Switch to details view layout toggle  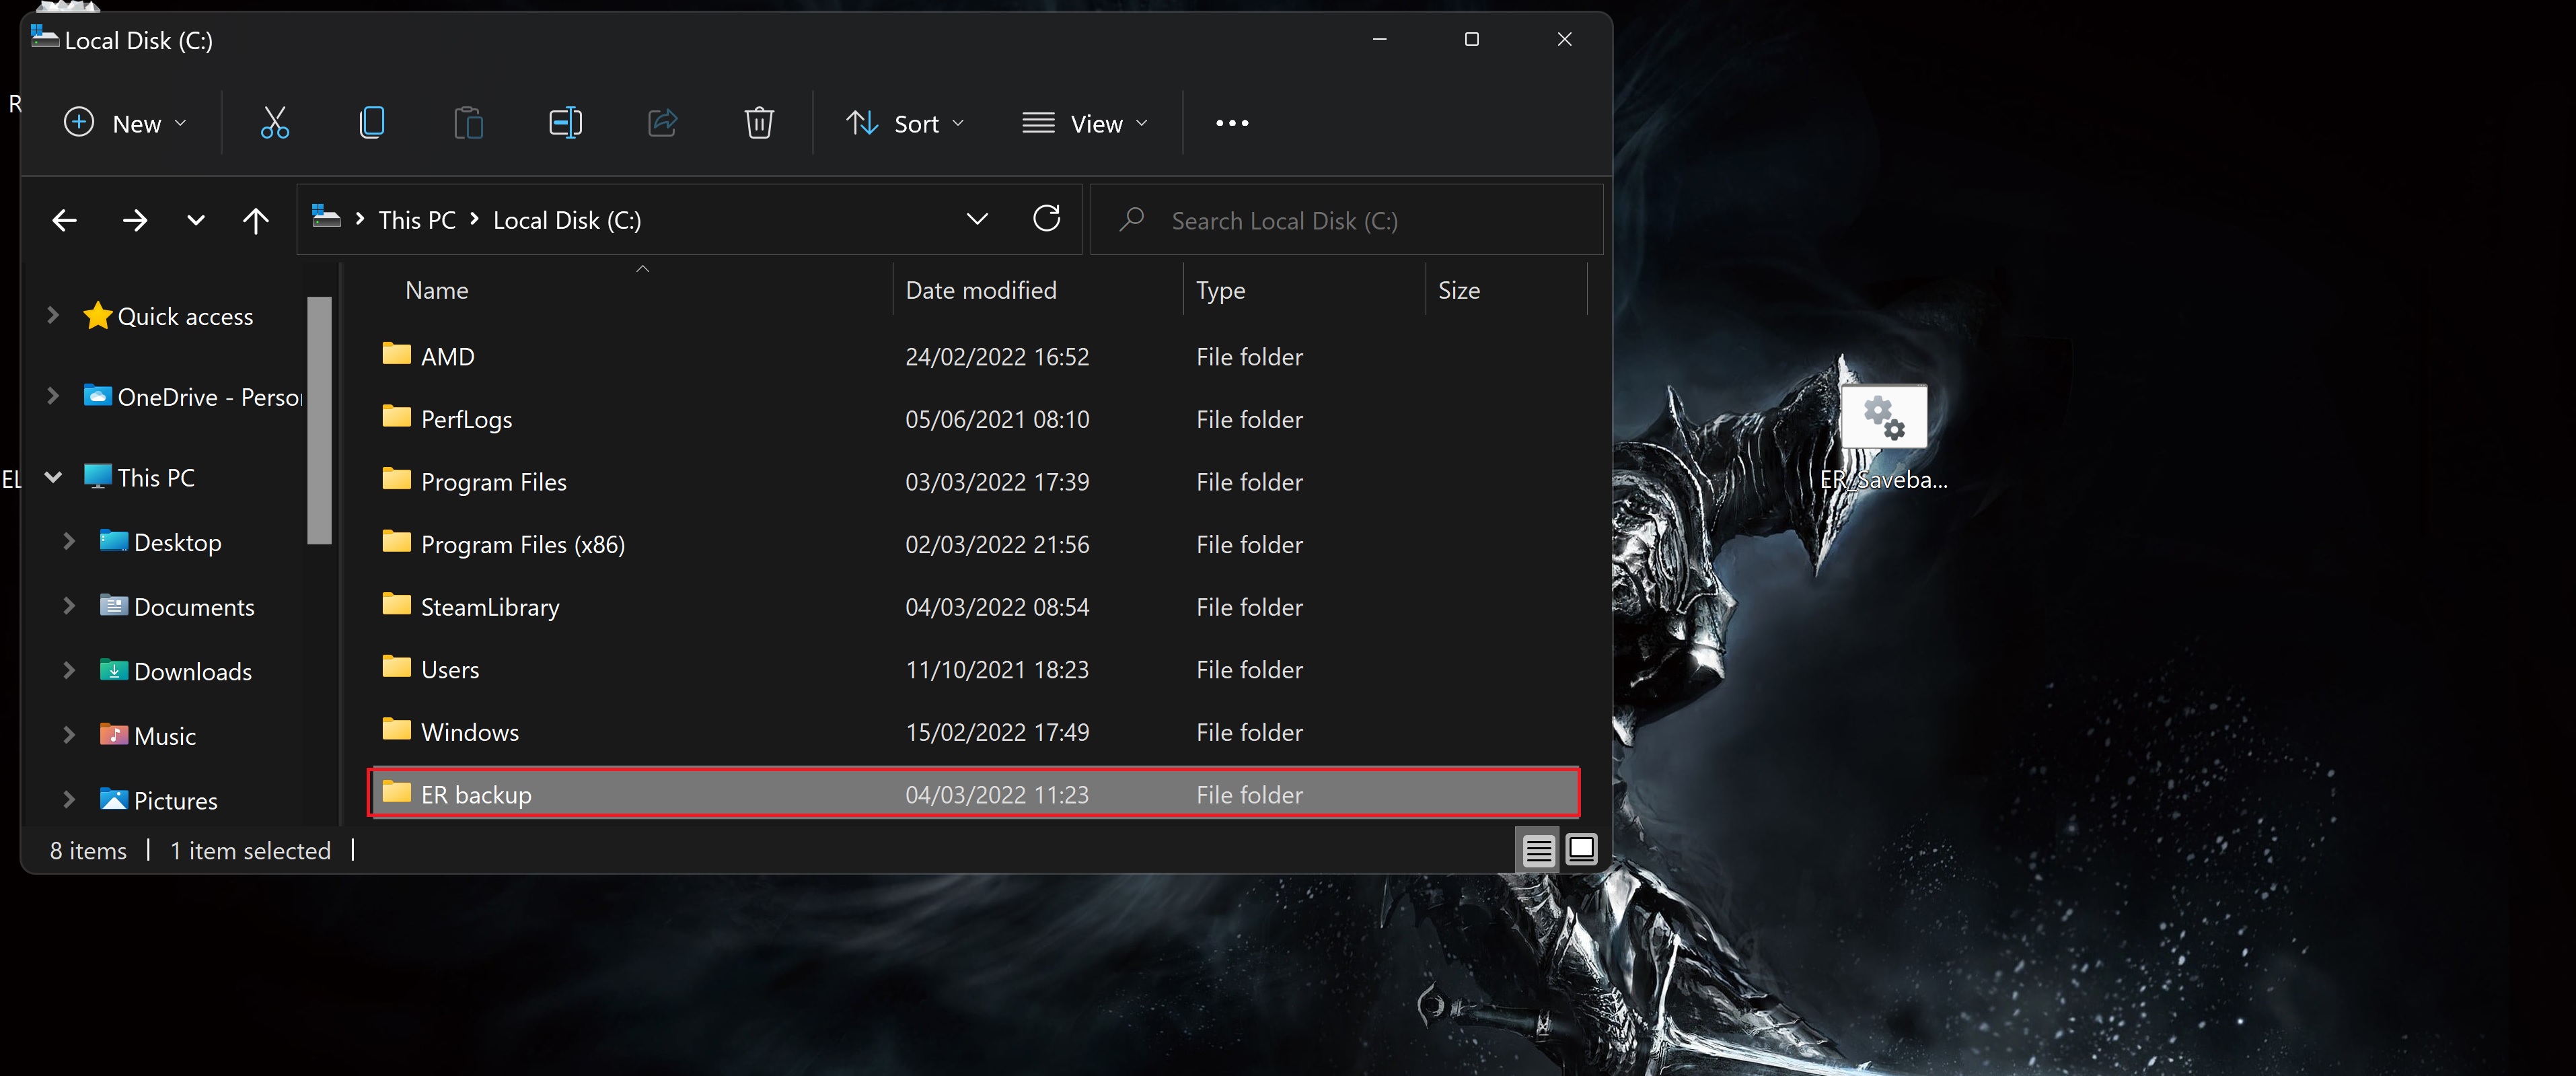pyautogui.click(x=1538, y=850)
